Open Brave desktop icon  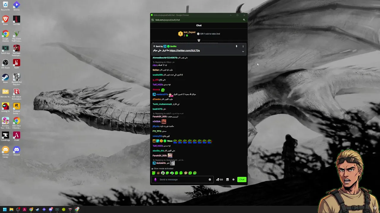[5, 20]
